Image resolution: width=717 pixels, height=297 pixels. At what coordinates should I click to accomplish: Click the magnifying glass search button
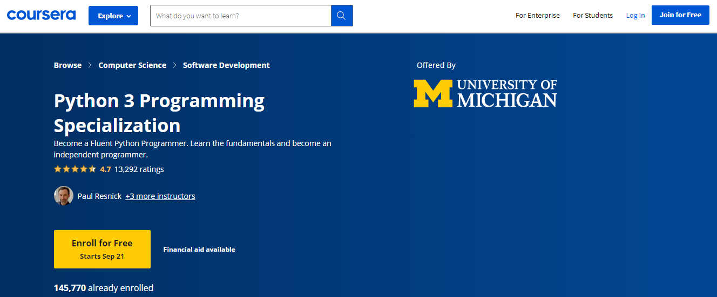click(x=341, y=16)
